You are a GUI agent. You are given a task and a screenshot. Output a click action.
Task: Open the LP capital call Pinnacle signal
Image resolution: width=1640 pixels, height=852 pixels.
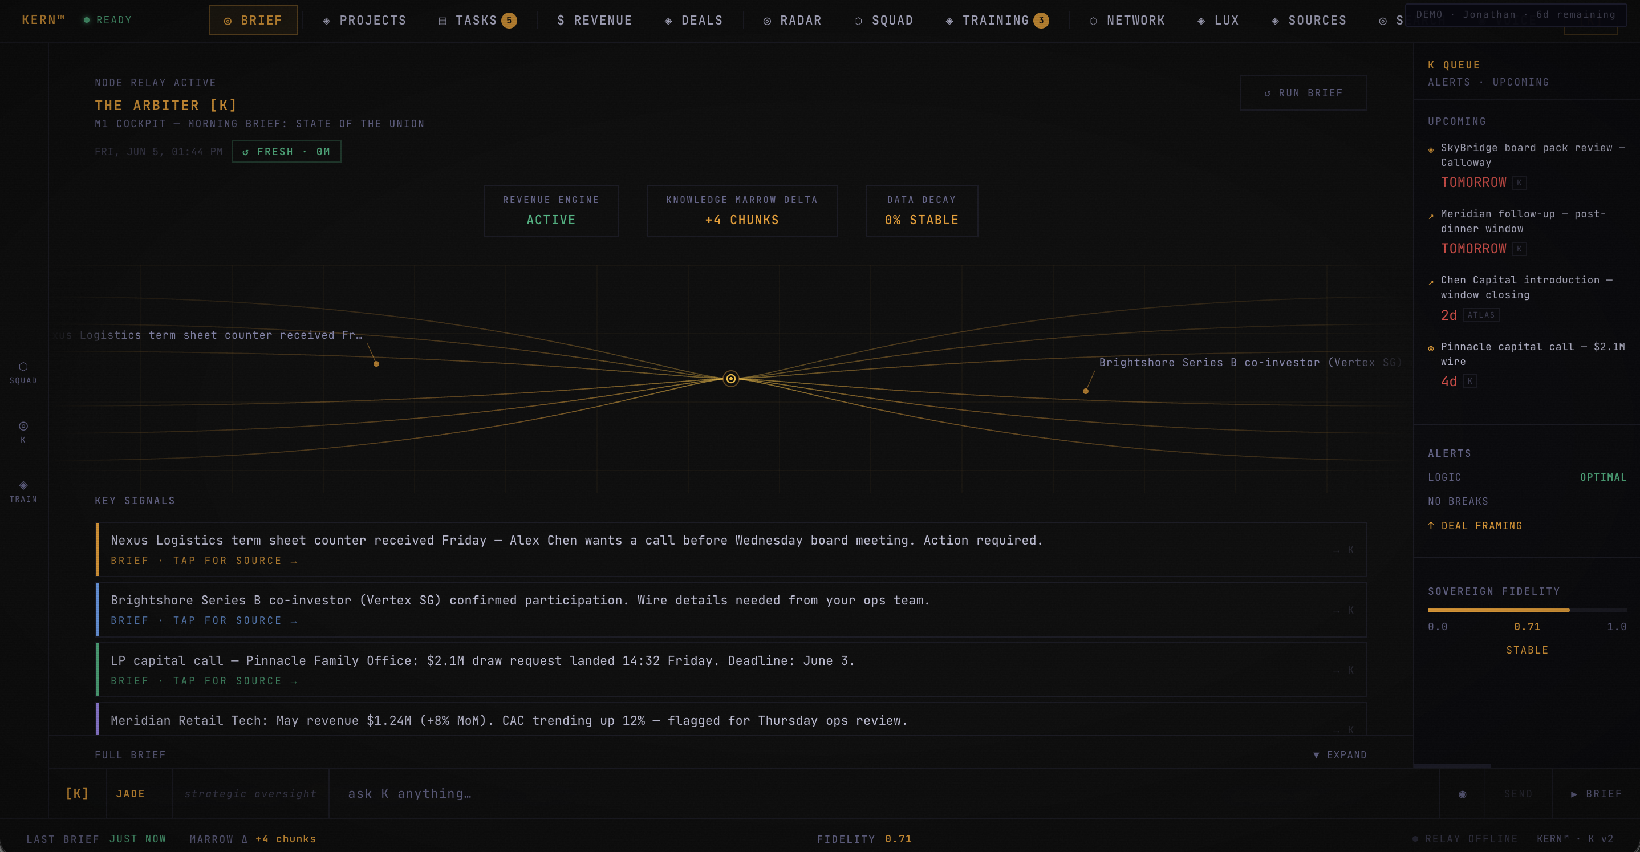click(731, 670)
